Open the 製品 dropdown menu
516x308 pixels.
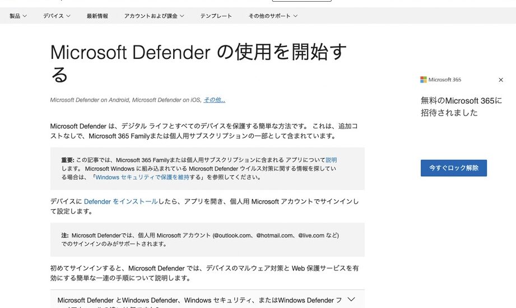pos(18,16)
